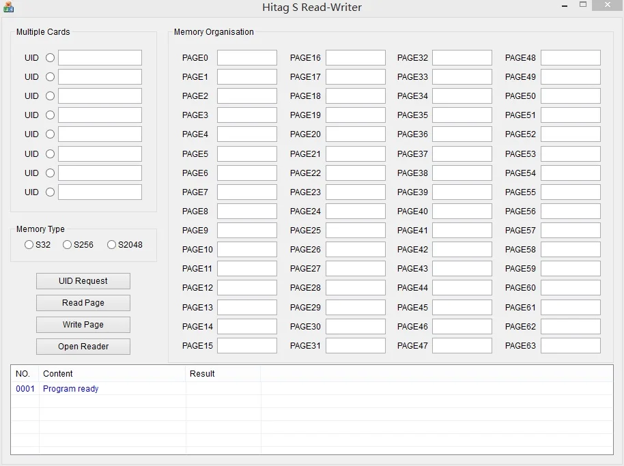Click into the PAGE31 input field
This screenshot has height=466, width=624.
tap(356, 345)
